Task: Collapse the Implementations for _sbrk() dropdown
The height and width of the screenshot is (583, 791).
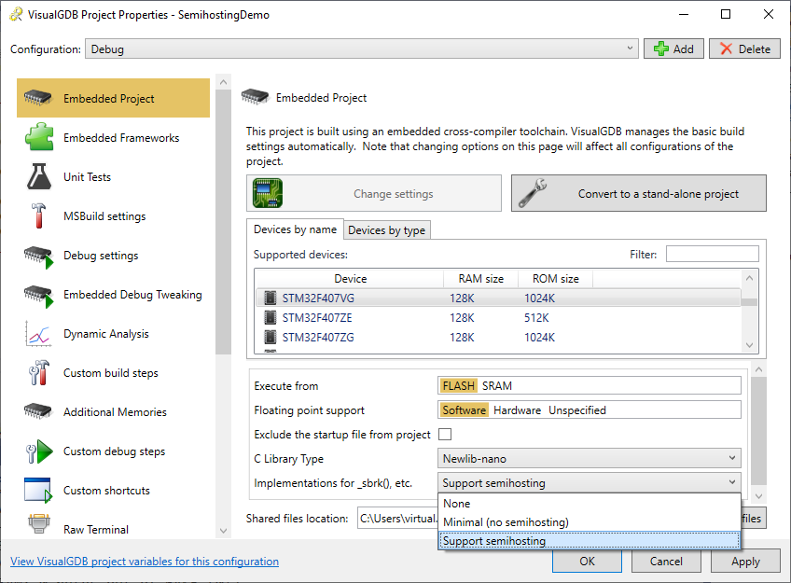Action: pos(590,482)
